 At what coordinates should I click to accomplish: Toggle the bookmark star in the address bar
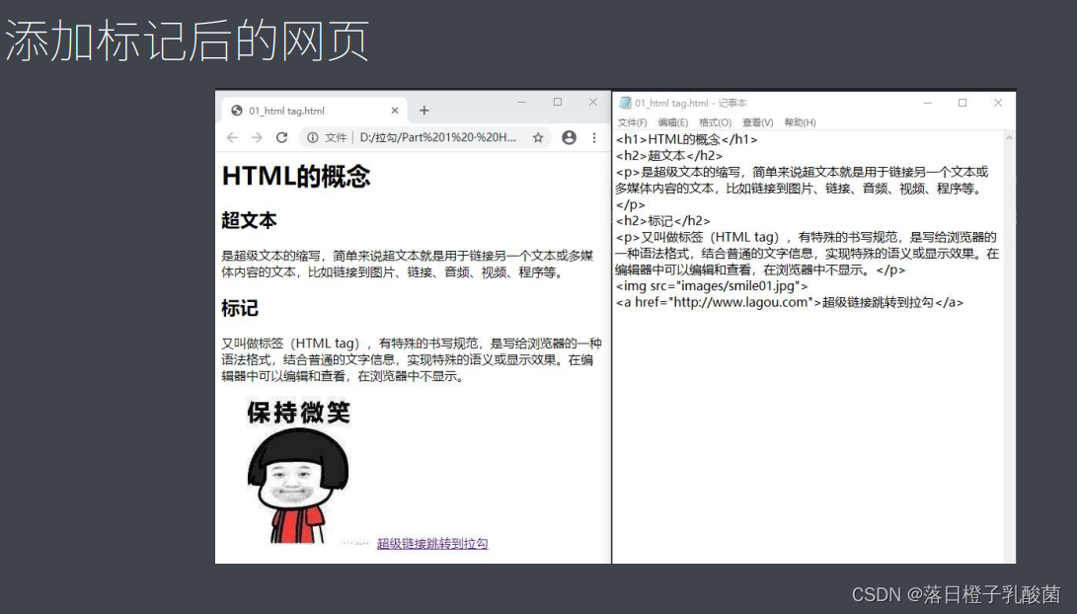pyautogui.click(x=538, y=138)
